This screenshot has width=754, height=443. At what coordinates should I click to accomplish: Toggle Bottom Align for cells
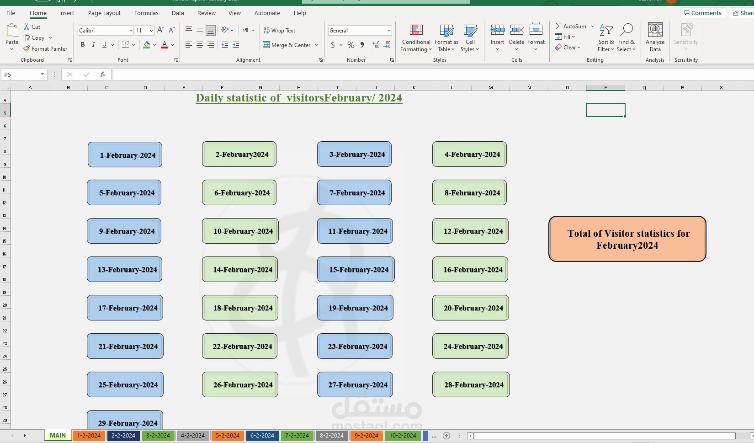tap(211, 31)
